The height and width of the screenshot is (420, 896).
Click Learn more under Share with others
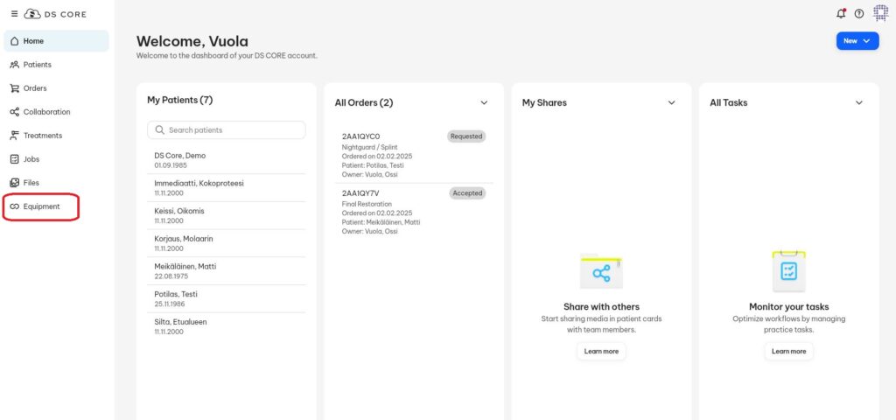tap(601, 351)
